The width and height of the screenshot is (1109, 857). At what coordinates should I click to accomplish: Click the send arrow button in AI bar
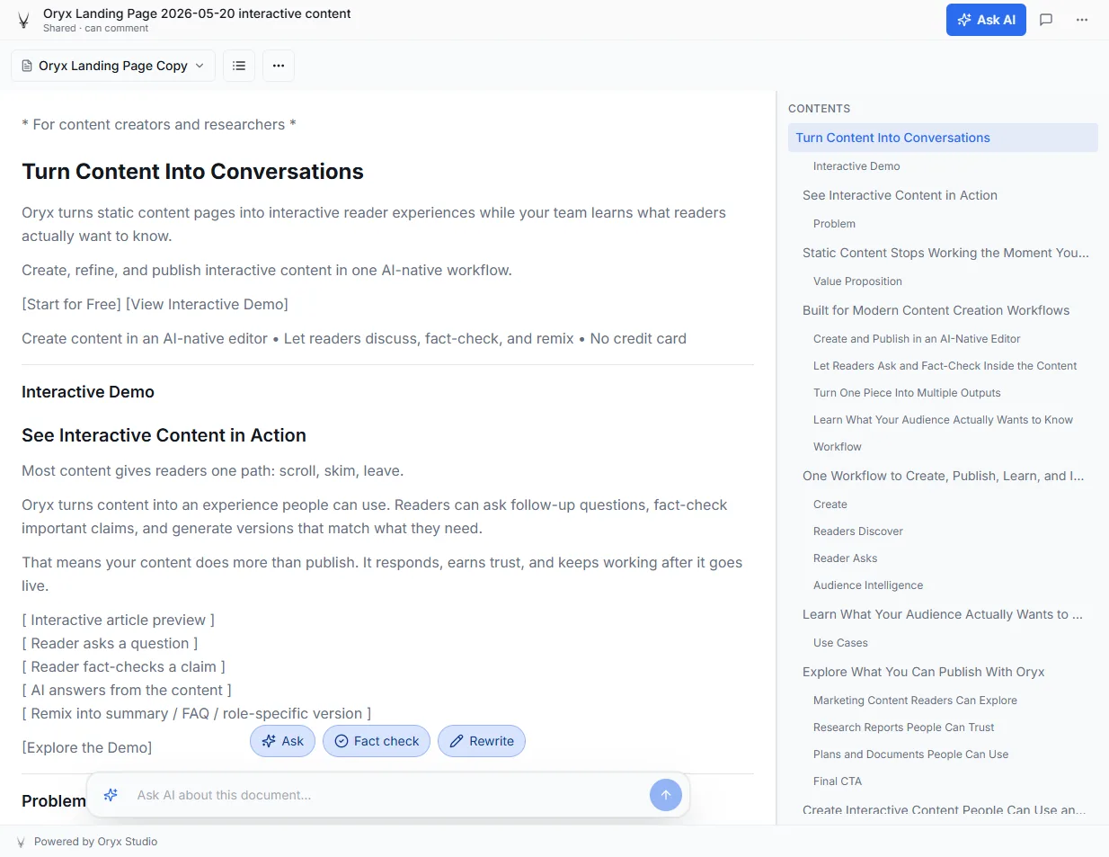tap(666, 795)
